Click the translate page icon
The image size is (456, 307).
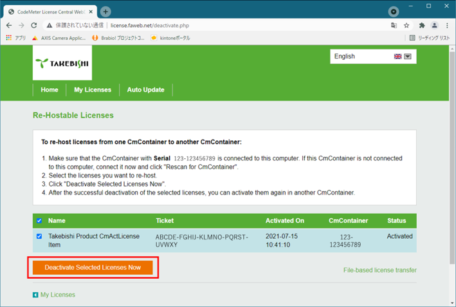394,26
